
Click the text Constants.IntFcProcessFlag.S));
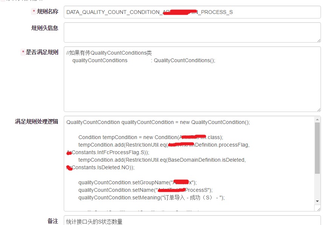tap(110, 153)
